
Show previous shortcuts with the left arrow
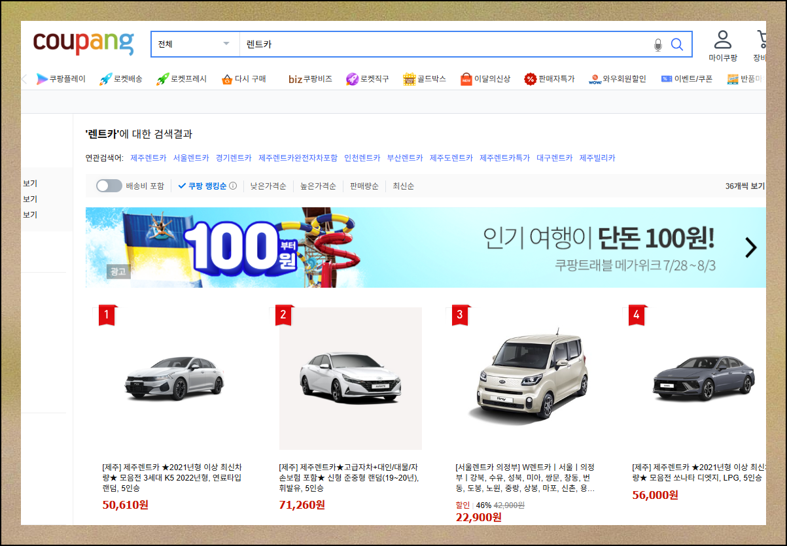[x=24, y=79]
